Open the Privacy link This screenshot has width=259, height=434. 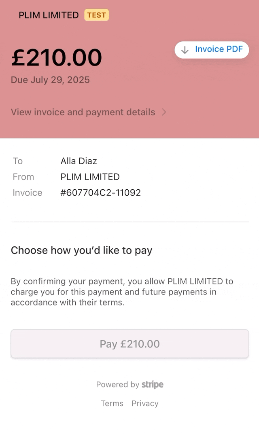click(145, 403)
